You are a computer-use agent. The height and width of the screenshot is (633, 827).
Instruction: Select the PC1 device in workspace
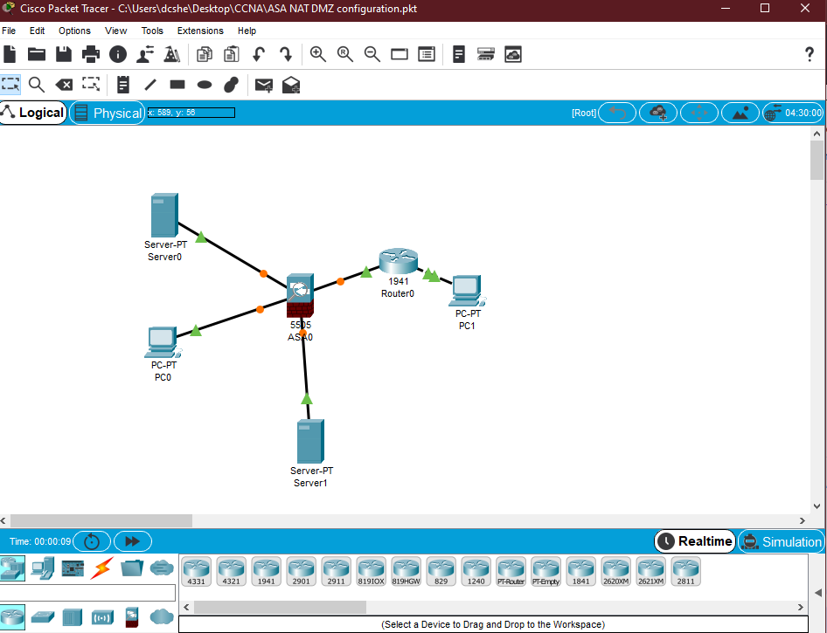(x=466, y=291)
